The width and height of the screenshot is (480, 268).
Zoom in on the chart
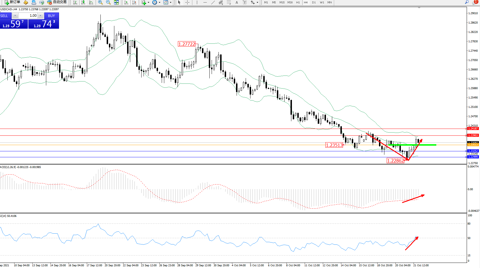point(100,2)
